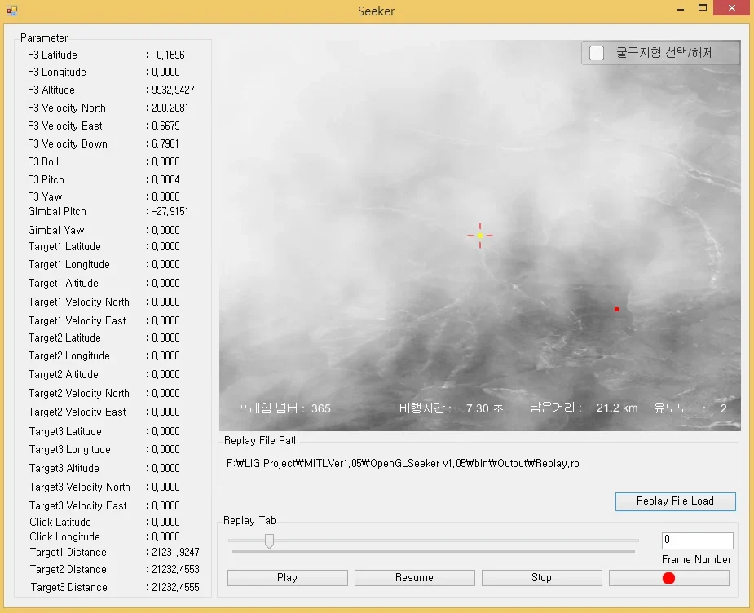Click the Replay File Load button
Image resolution: width=754 pixels, height=613 pixels.
pos(675,501)
